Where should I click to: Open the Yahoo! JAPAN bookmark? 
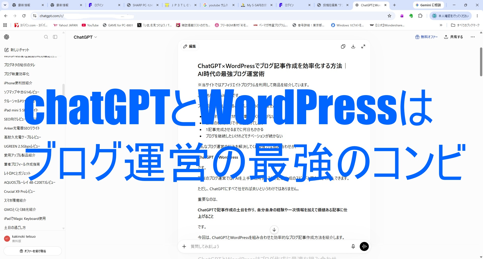pos(65,25)
